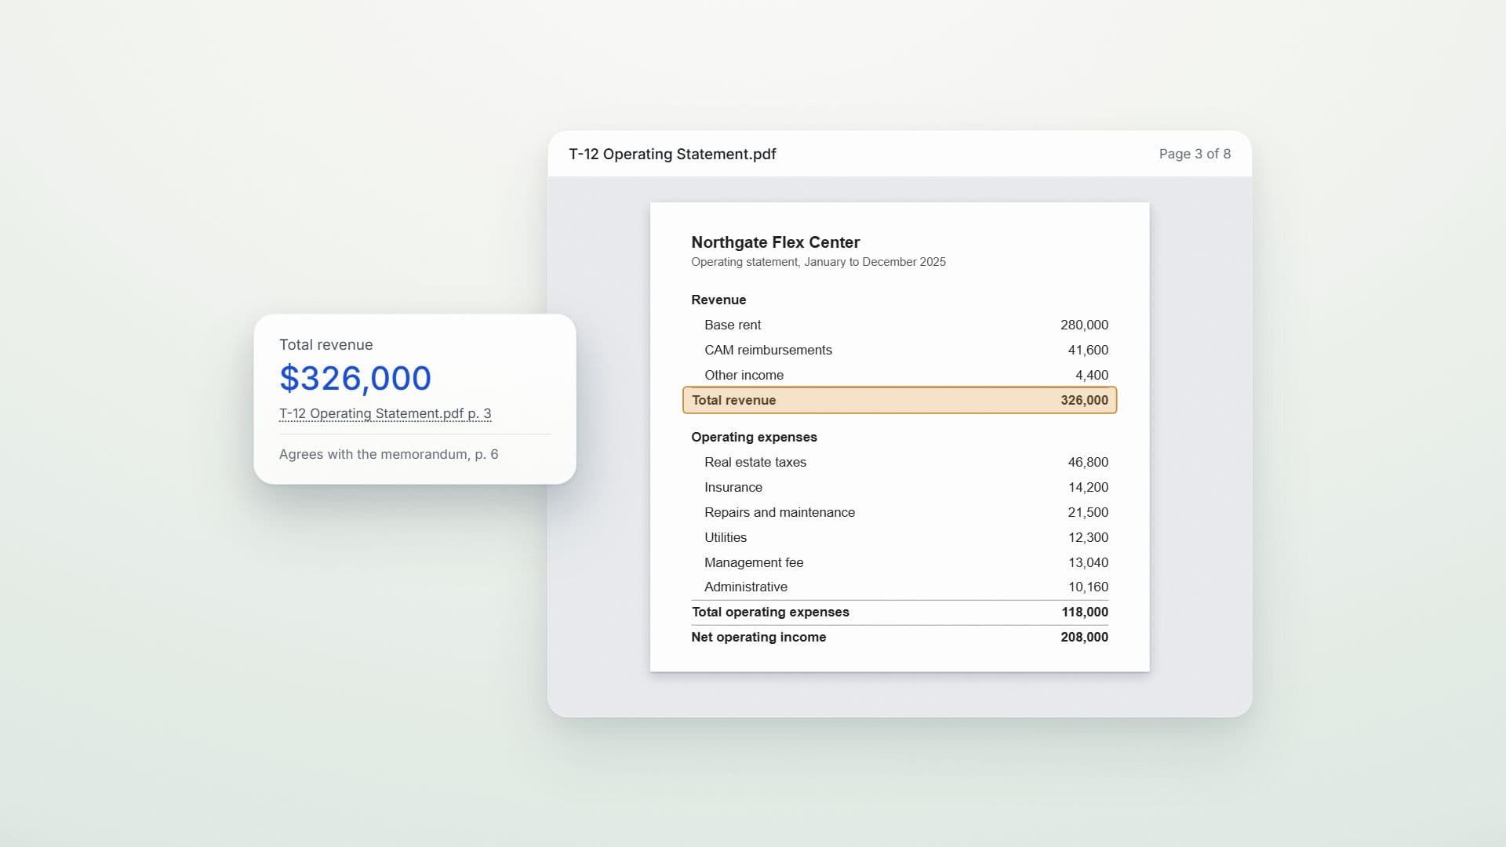1506x847 pixels.
Task: Open the T-12 Operating Statement.pdf p. 3 citation link
Action: pos(385,413)
